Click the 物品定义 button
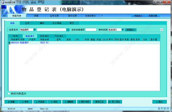This screenshot has height=112, width=172. [138, 16]
